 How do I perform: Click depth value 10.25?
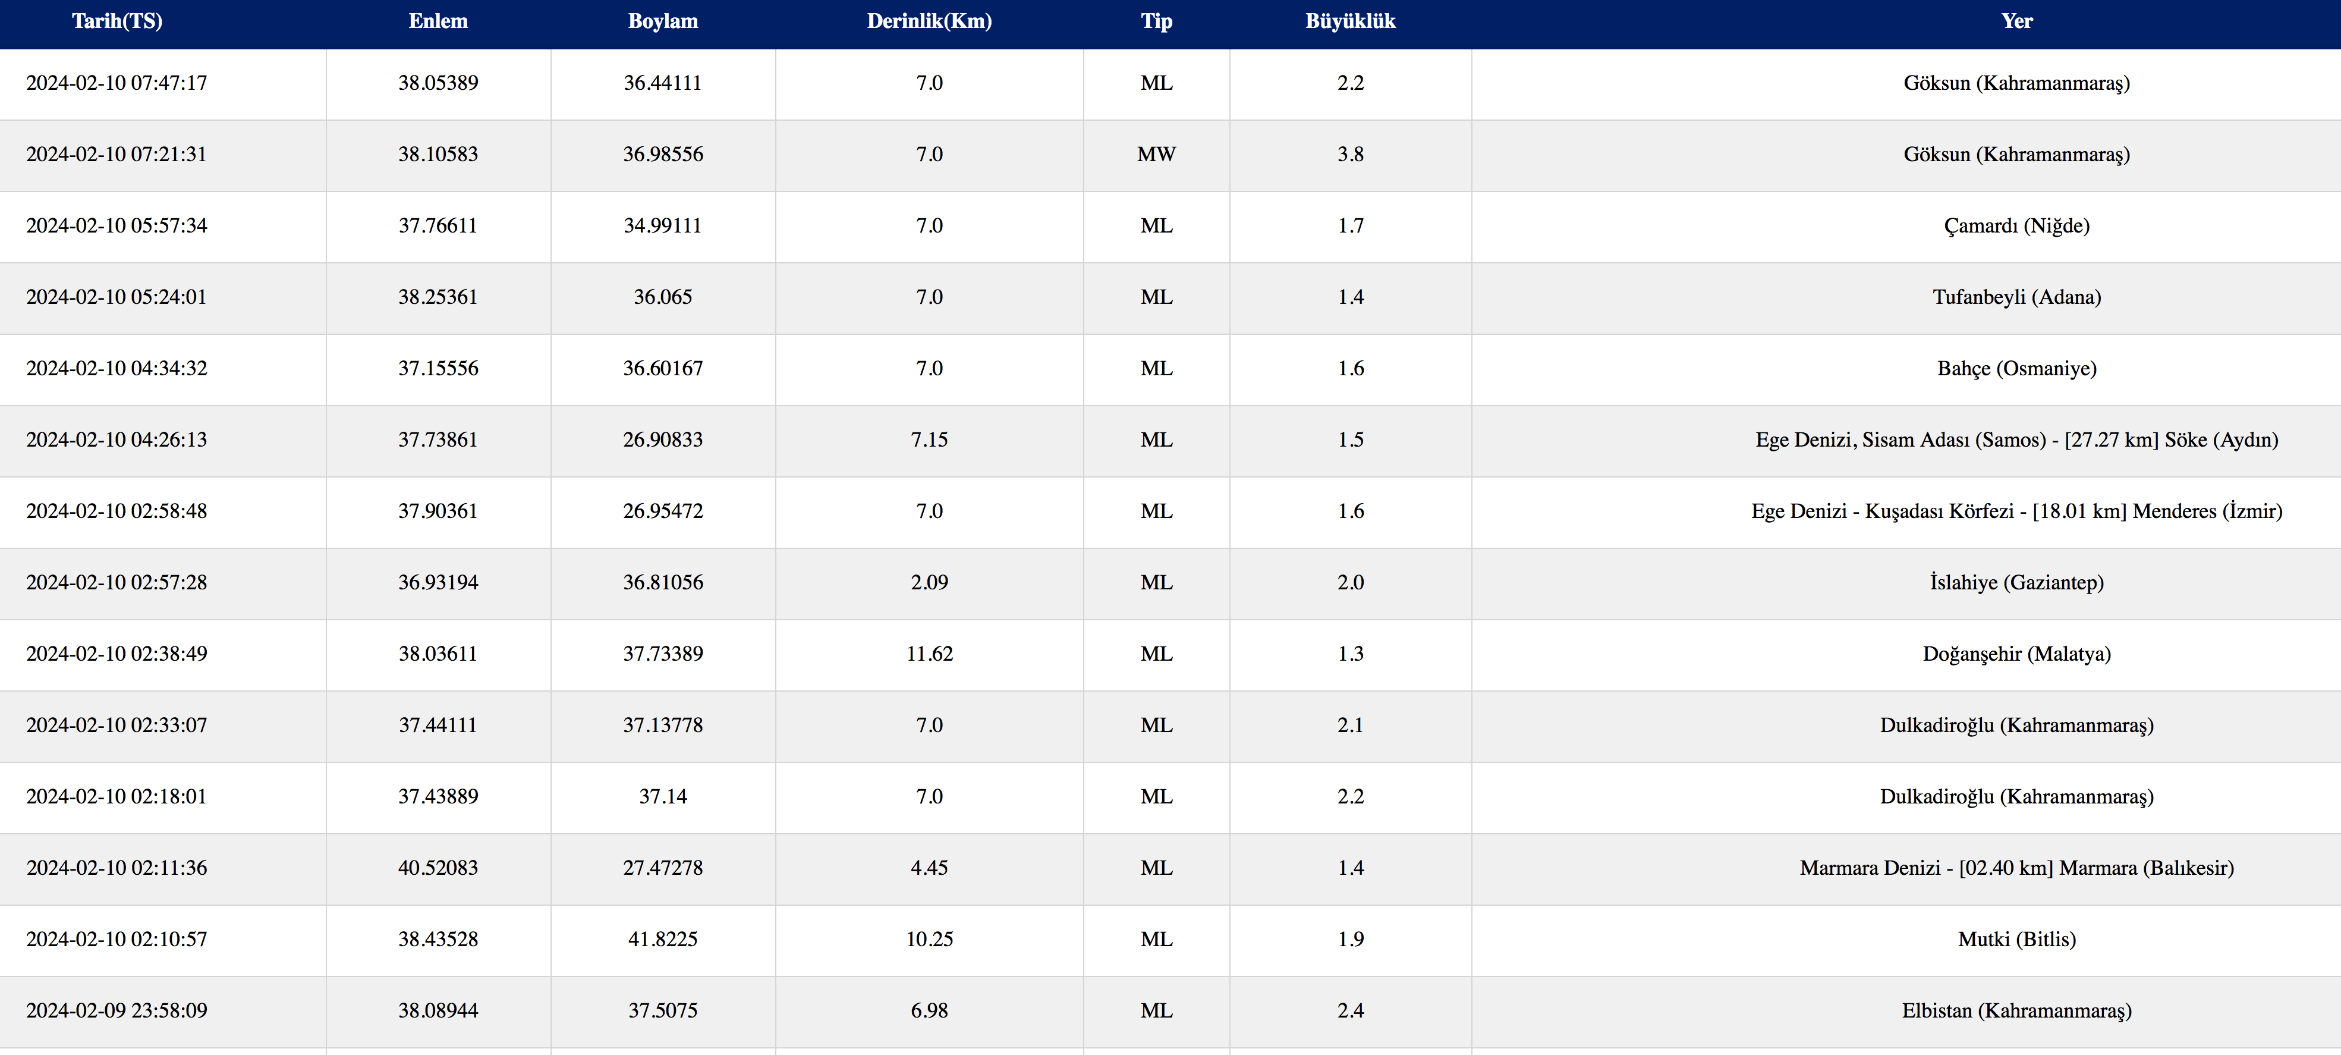click(929, 940)
